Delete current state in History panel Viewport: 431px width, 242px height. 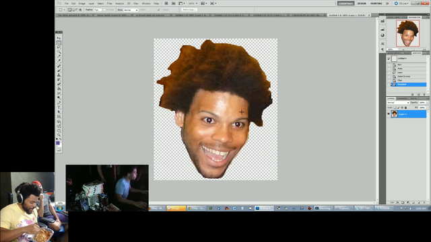click(x=424, y=94)
